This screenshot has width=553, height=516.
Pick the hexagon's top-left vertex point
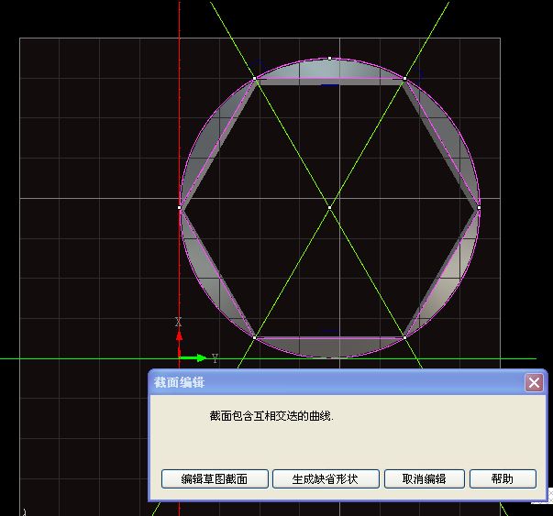tap(255, 80)
